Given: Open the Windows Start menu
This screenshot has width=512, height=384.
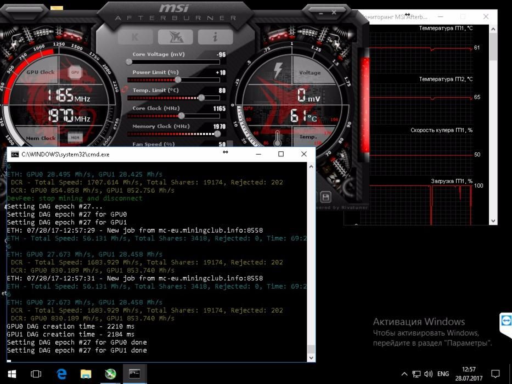Looking at the screenshot, I should 12,374.
